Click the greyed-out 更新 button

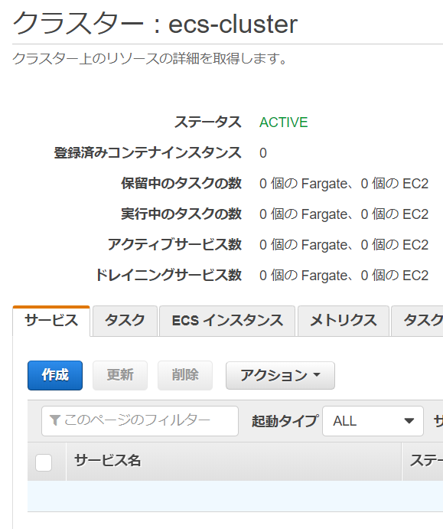click(x=120, y=375)
